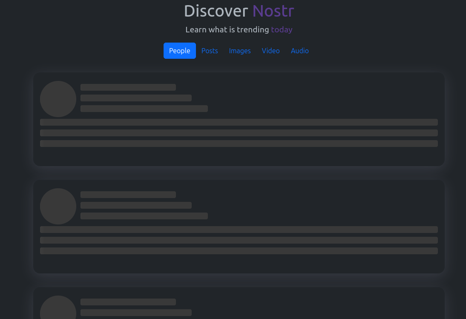The image size is (466, 319).
Task: Select the People tab
Action: [179, 51]
